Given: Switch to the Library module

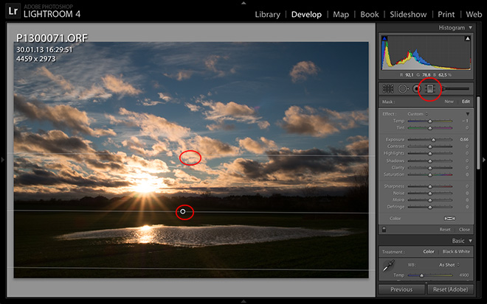Looking at the screenshot, I should pos(267,15).
